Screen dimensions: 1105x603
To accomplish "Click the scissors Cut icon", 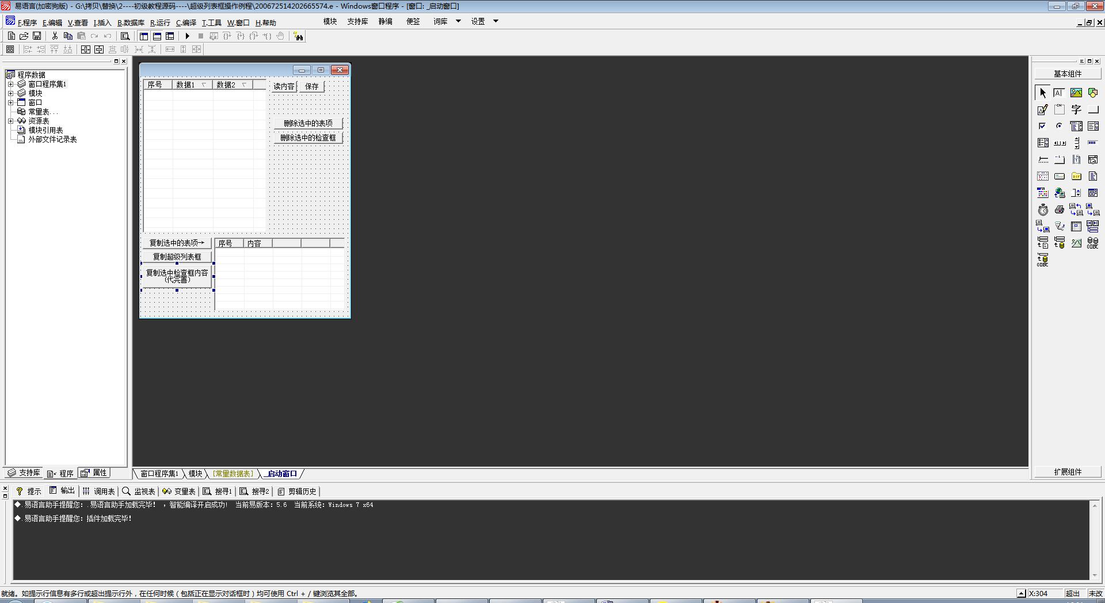I will click(x=55, y=36).
